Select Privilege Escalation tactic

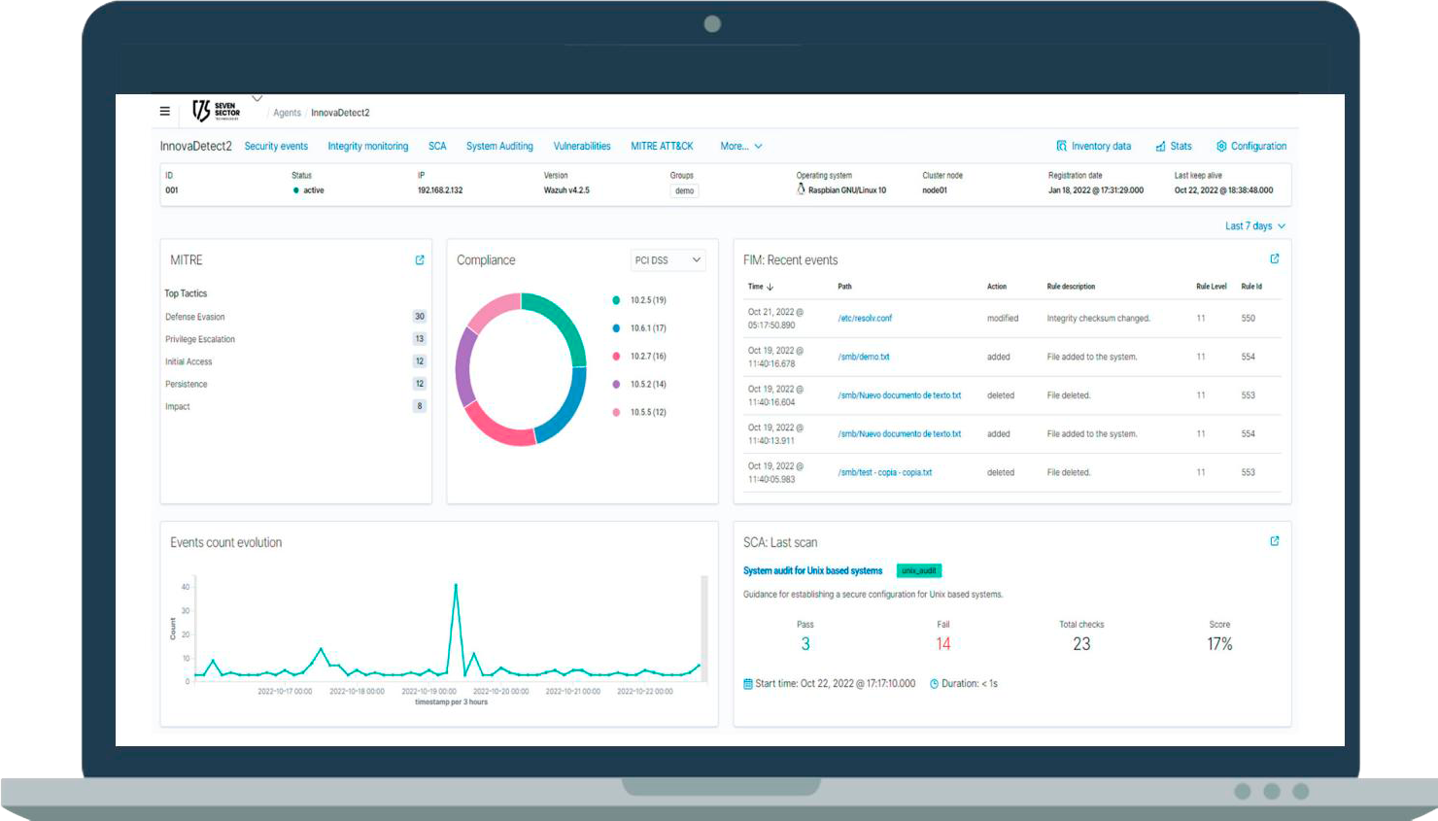(200, 339)
